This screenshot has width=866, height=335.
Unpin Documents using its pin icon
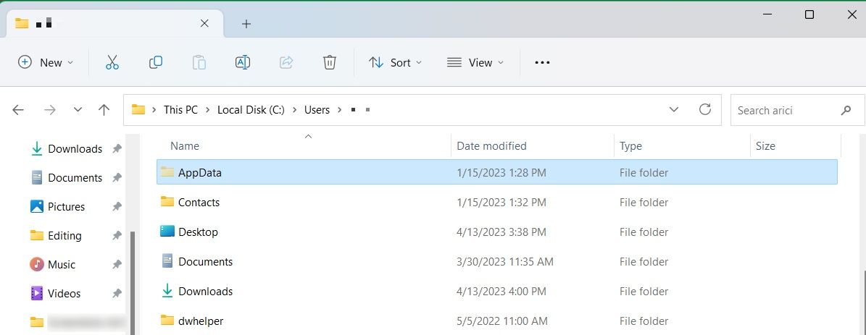[117, 178]
